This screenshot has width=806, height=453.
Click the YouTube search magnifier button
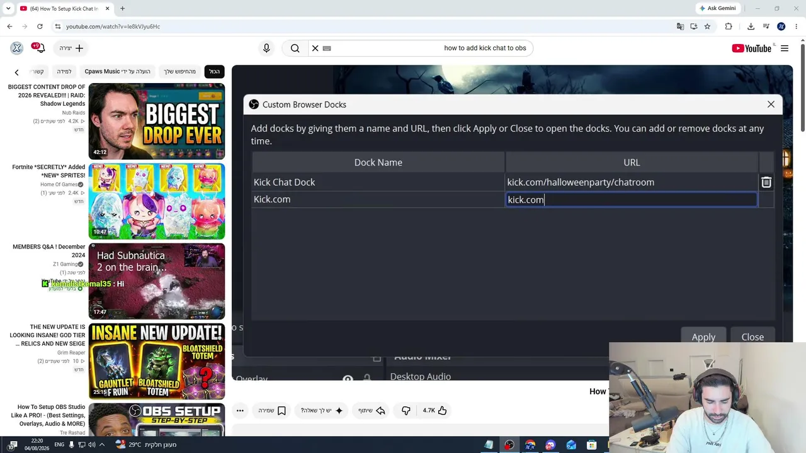(x=295, y=48)
